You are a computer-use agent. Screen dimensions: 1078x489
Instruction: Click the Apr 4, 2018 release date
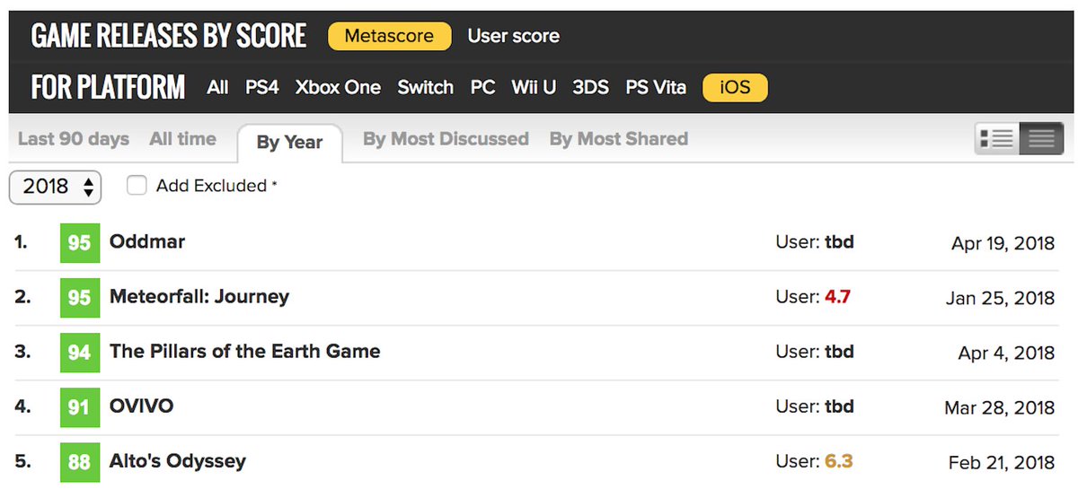tap(1006, 353)
